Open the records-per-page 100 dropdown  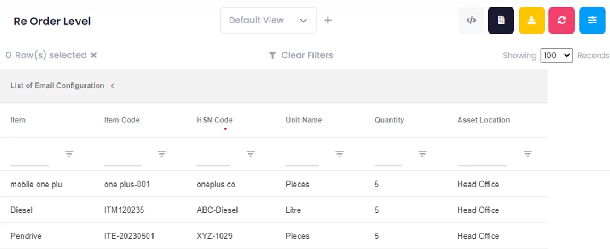pos(556,55)
